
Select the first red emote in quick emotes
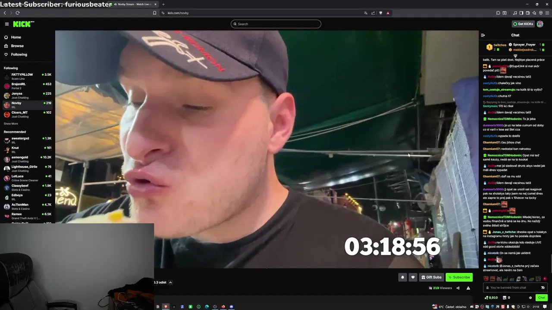click(486, 279)
